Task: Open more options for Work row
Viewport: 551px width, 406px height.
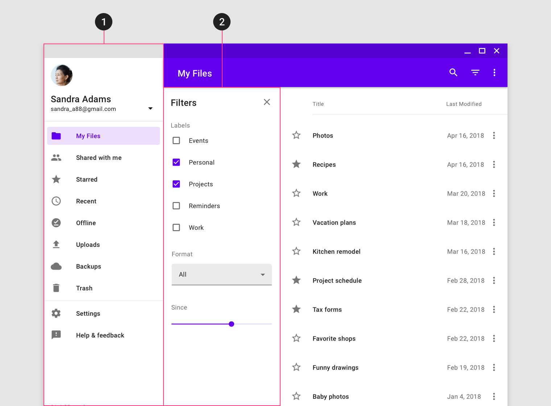Action: click(494, 194)
